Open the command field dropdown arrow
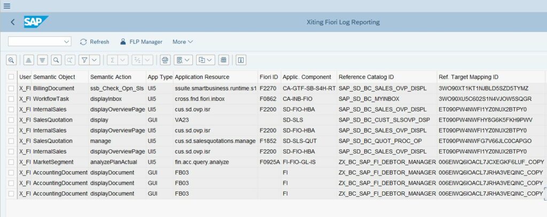Image resolution: width=547 pixels, height=217 pixels. point(67,42)
